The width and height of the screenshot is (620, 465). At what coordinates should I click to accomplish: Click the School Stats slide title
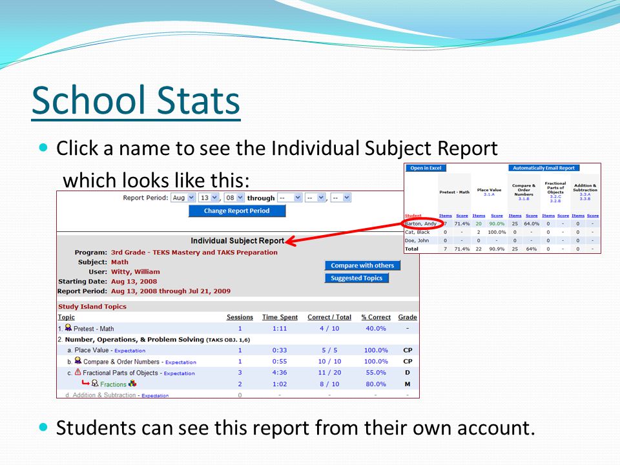point(136,100)
